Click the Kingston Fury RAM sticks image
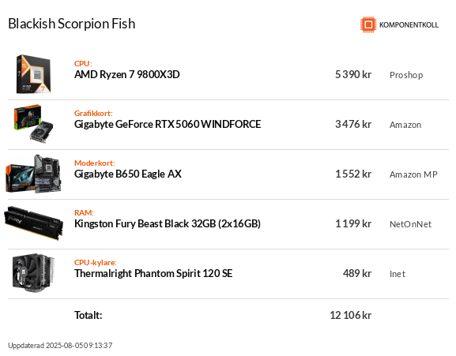456x356 pixels. click(x=34, y=223)
